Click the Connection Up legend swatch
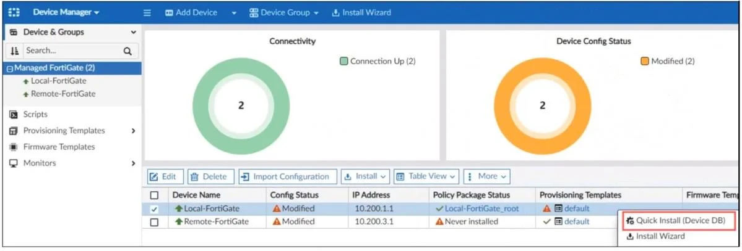The image size is (742, 251). [x=344, y=61]
